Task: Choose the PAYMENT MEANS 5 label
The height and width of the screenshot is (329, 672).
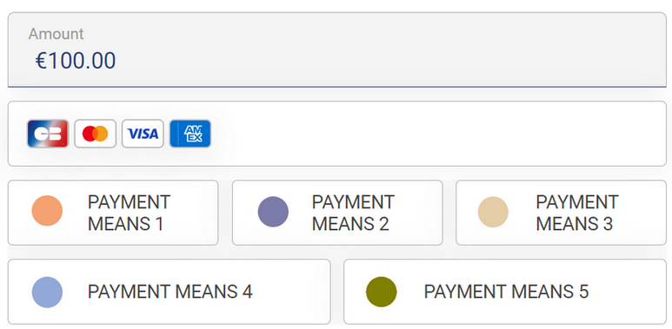Action: [x=506, y=292]
